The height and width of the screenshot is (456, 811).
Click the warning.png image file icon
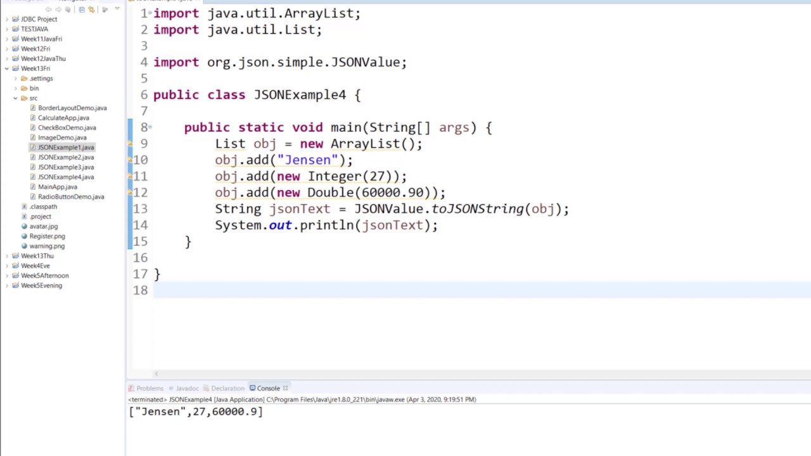(25, 246)
